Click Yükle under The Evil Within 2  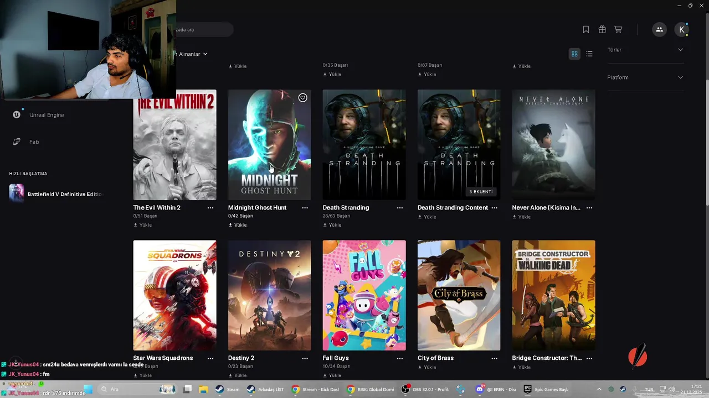coord(143,225)
